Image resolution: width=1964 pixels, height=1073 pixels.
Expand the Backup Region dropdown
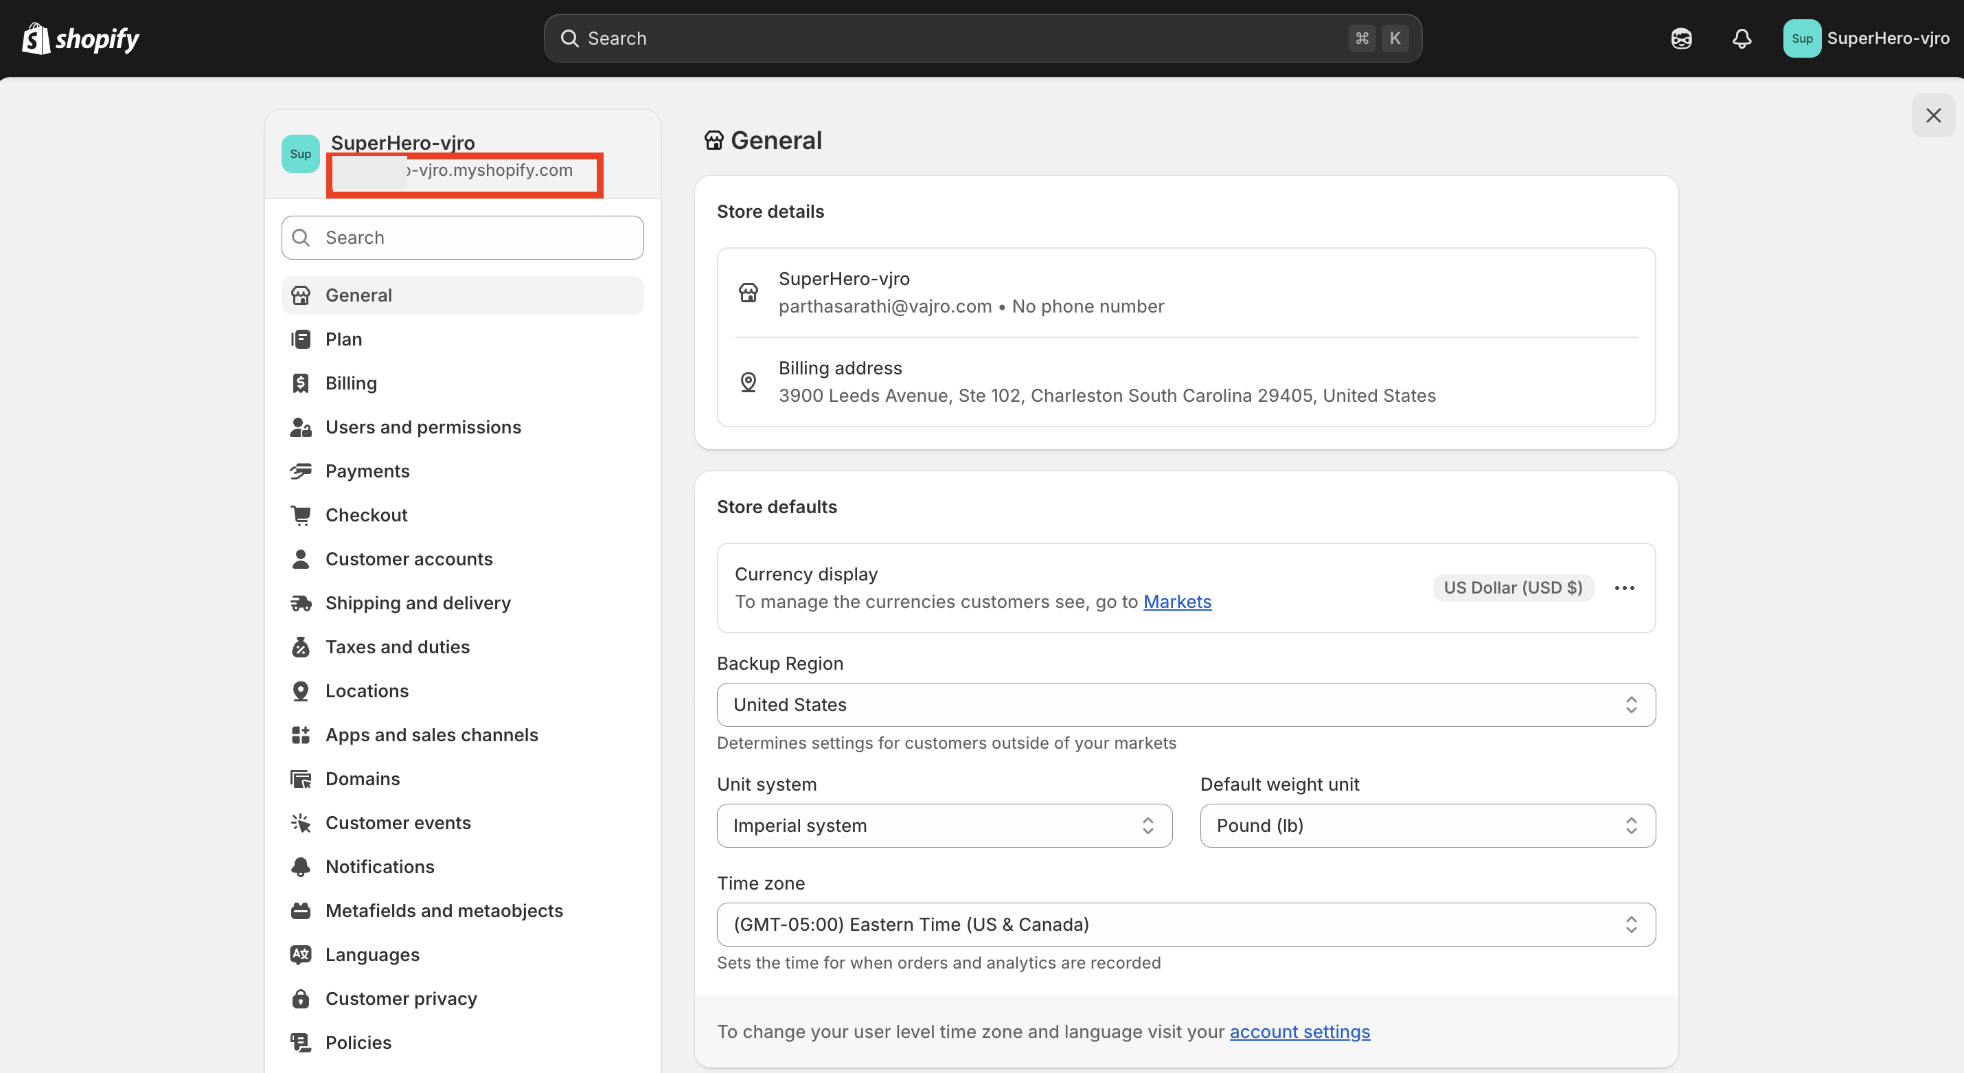click(x=1185, y=705)
